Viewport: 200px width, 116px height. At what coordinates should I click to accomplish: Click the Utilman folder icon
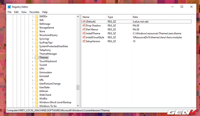tap(37, 91)
